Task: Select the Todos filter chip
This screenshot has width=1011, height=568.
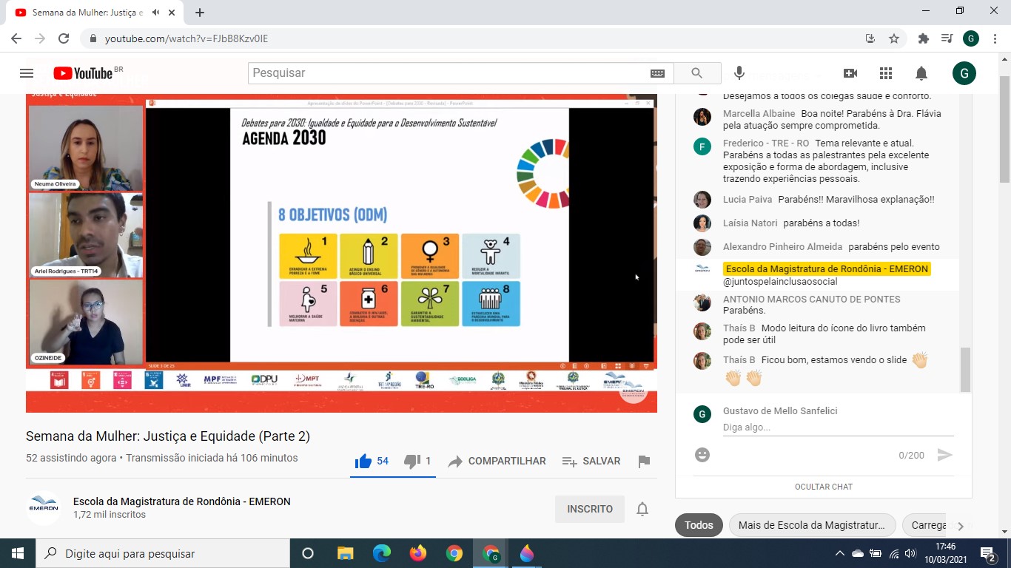Action: coord(699,525)
